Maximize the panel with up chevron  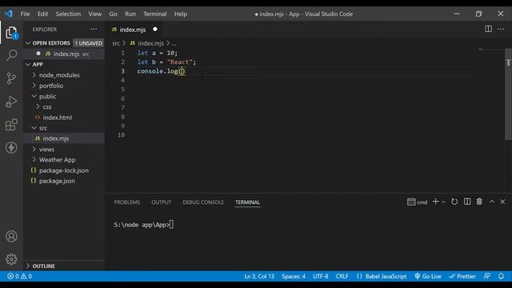click(492, 202)
